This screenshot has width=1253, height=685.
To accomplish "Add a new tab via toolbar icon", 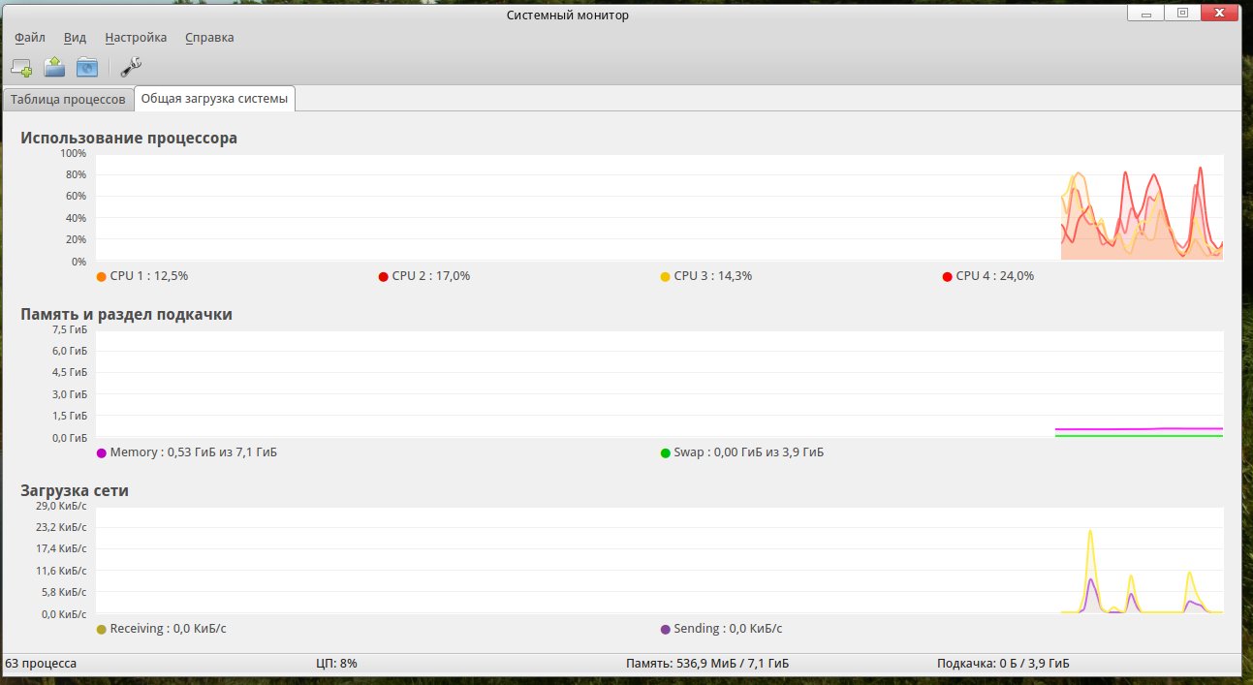I will click(21, 67).
